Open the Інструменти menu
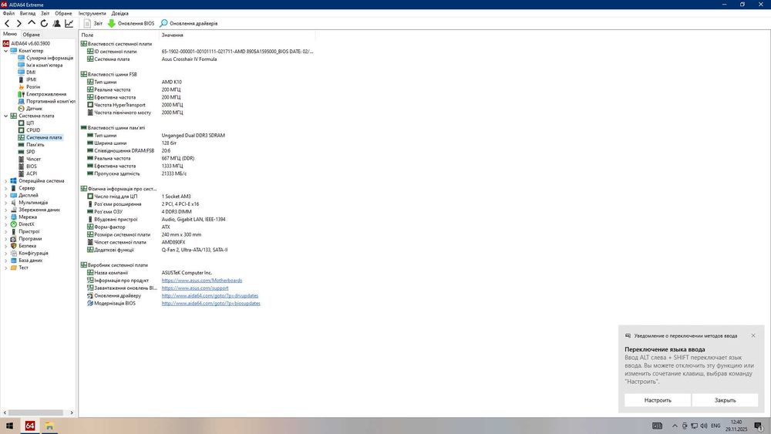The height and width of the screenshot is (434, 771). [92, 13]
